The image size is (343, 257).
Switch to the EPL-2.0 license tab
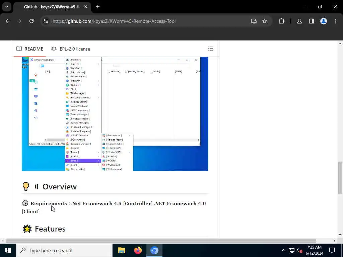[71, 49]
